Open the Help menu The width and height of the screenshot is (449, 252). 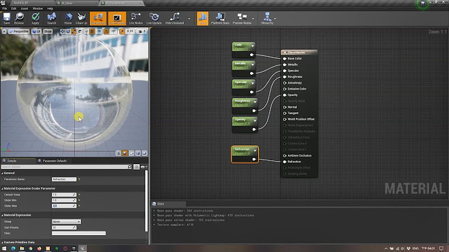click(x=50, y=9)
